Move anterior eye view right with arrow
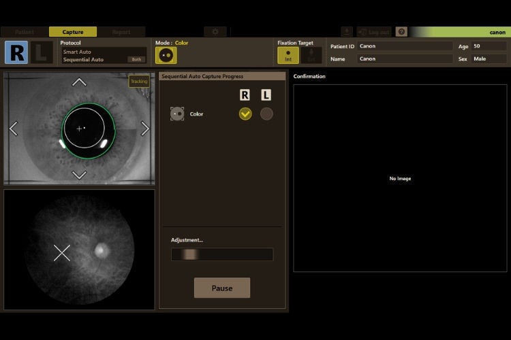The height and width of the screenshot is (340, 511). [145, 129]
